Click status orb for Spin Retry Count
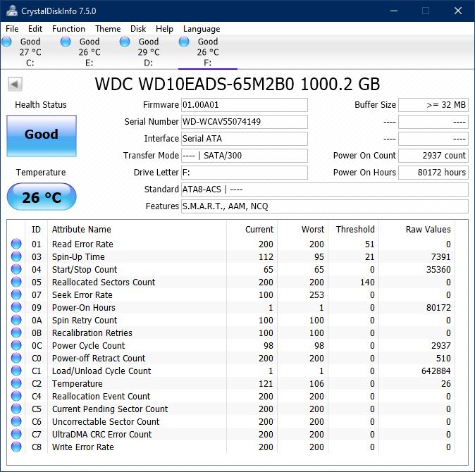The height and width of the screenshot is (472, 475). pos(16,320)
